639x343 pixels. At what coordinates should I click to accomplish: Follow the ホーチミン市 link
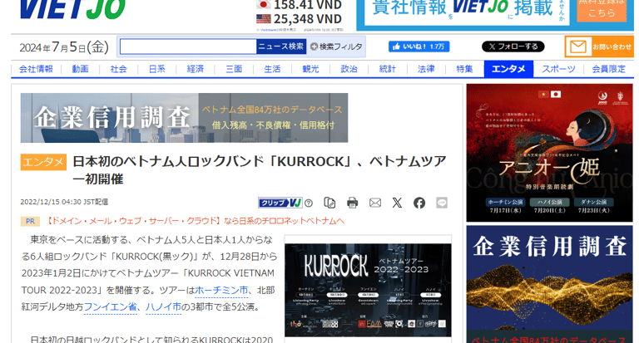(221, 290)
